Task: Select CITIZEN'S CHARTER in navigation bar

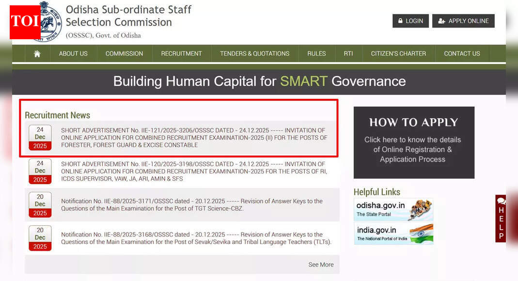Action: tap(398, 54)
